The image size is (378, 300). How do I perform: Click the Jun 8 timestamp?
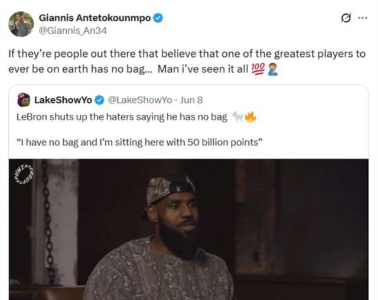coord(189,99)
